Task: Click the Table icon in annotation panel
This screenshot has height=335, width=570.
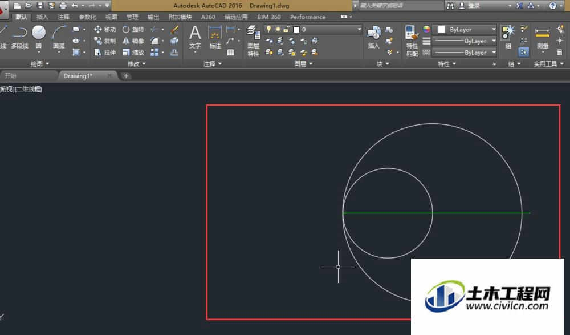Action: pyautogui.click(x=230, y=53)
